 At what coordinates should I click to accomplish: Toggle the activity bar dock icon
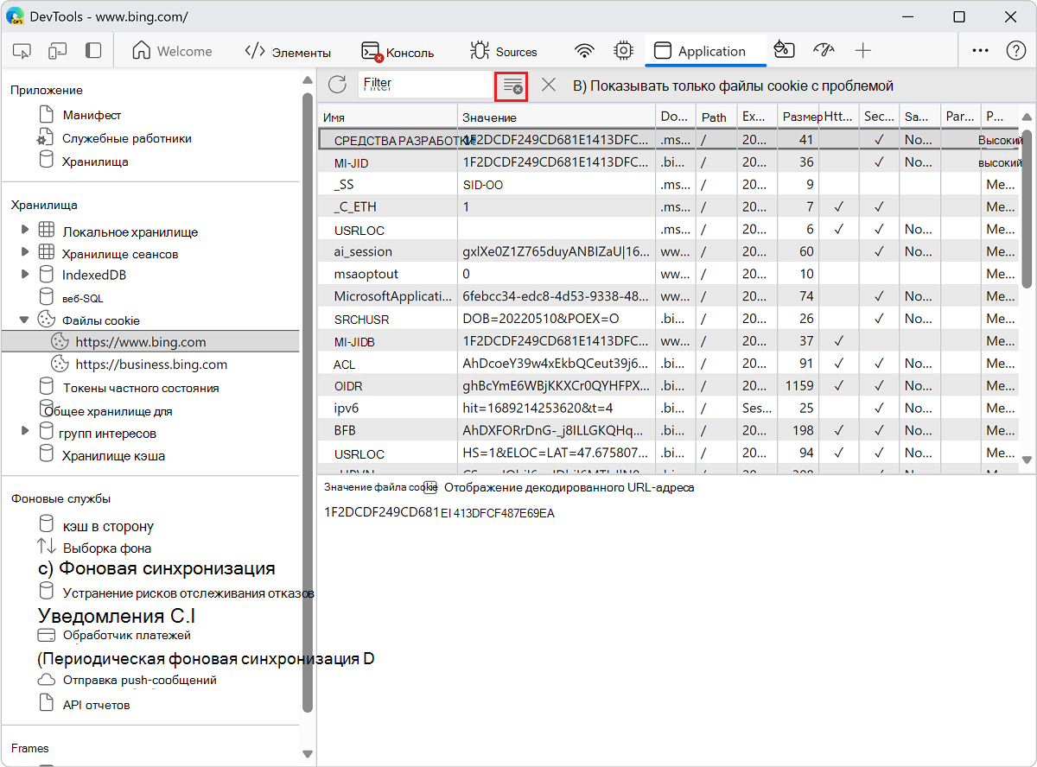coord(92,52)
